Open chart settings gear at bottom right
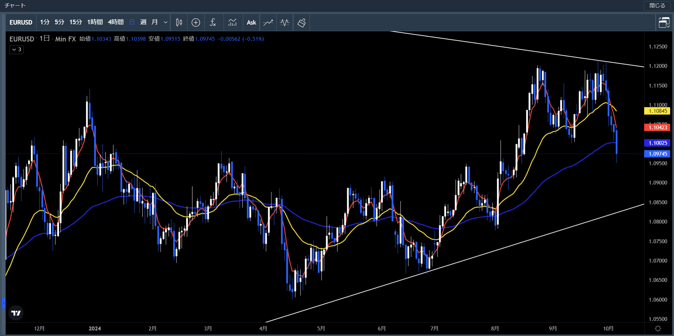Viewport: 674px width, 336px height. pyautogui.click(x=658, y=328)
